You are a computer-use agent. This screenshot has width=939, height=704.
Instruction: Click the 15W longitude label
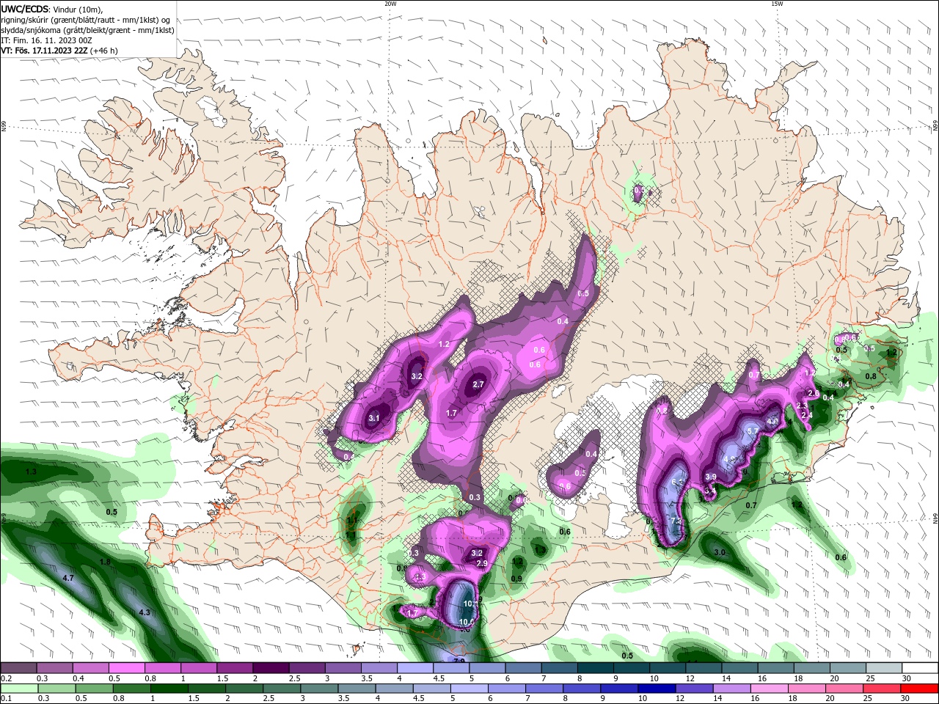[x=777, y=4]
